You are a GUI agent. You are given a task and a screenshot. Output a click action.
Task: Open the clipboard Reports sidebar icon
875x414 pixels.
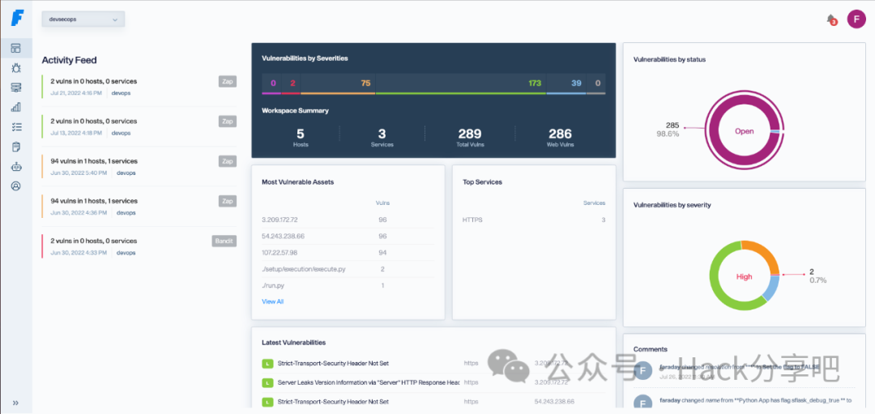click(x=16, y=147)
